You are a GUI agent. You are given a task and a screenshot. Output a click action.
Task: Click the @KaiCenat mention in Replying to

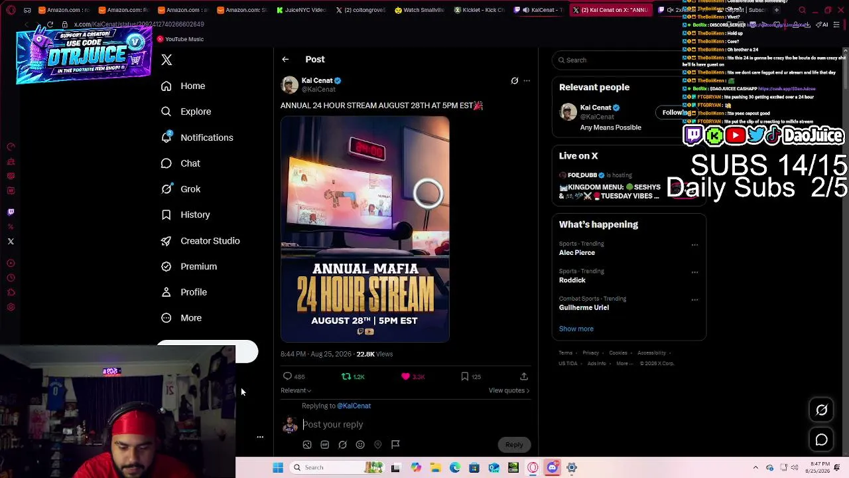click(x=354, y=406)
